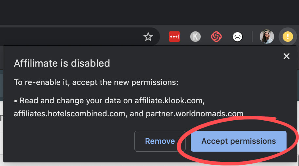Viewport: 299px width, 166px height.
Task: Open the user profile avatar
Action: pyautogui.click(x=267, y=37)
